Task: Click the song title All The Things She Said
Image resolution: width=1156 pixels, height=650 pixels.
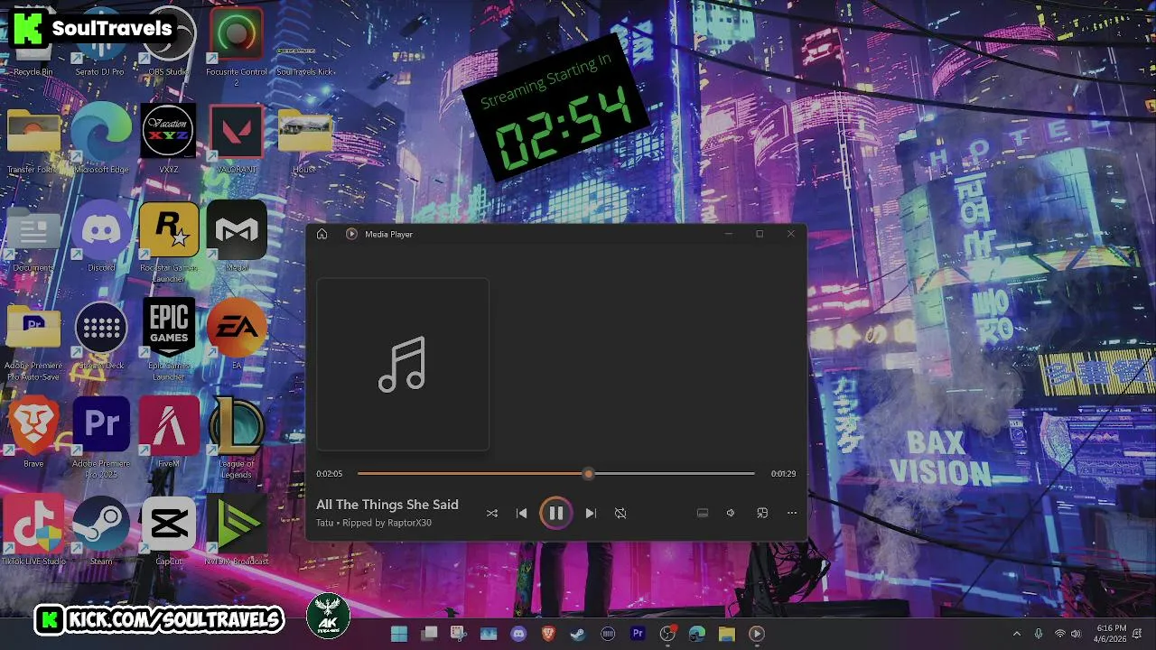Action: pos(387,505)
